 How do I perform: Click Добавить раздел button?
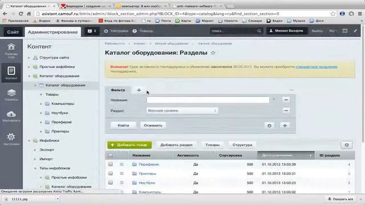click(176, 145)
